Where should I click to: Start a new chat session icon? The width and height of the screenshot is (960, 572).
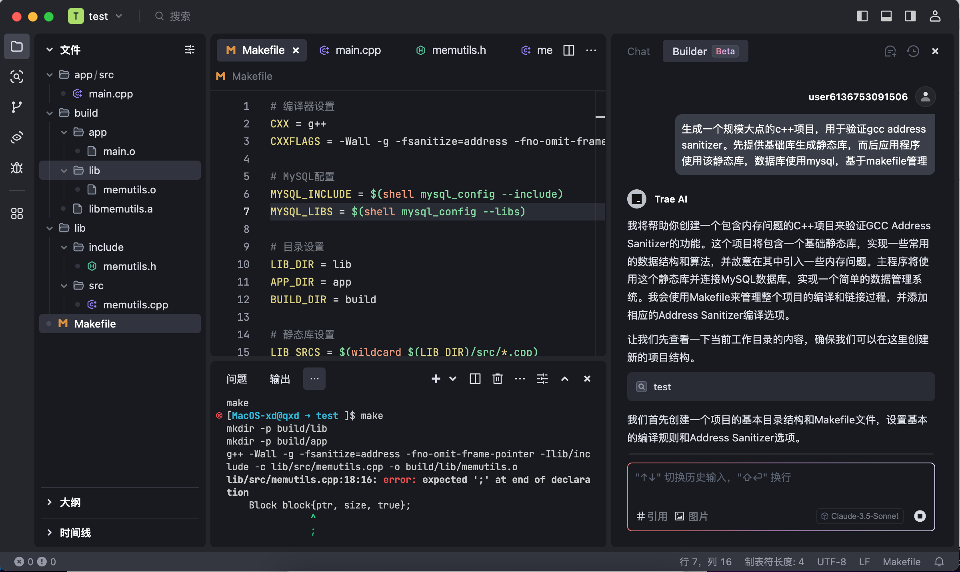(890, 51)
